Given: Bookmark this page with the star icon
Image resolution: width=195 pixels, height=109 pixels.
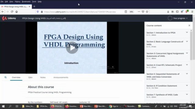Looking at the screenshot, I should (x=147, y=12).
